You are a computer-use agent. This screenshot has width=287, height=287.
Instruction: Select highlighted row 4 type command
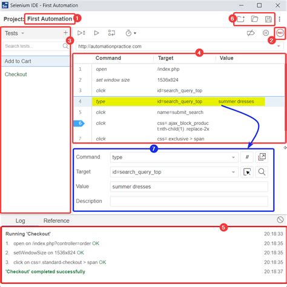tap(179, 101)
